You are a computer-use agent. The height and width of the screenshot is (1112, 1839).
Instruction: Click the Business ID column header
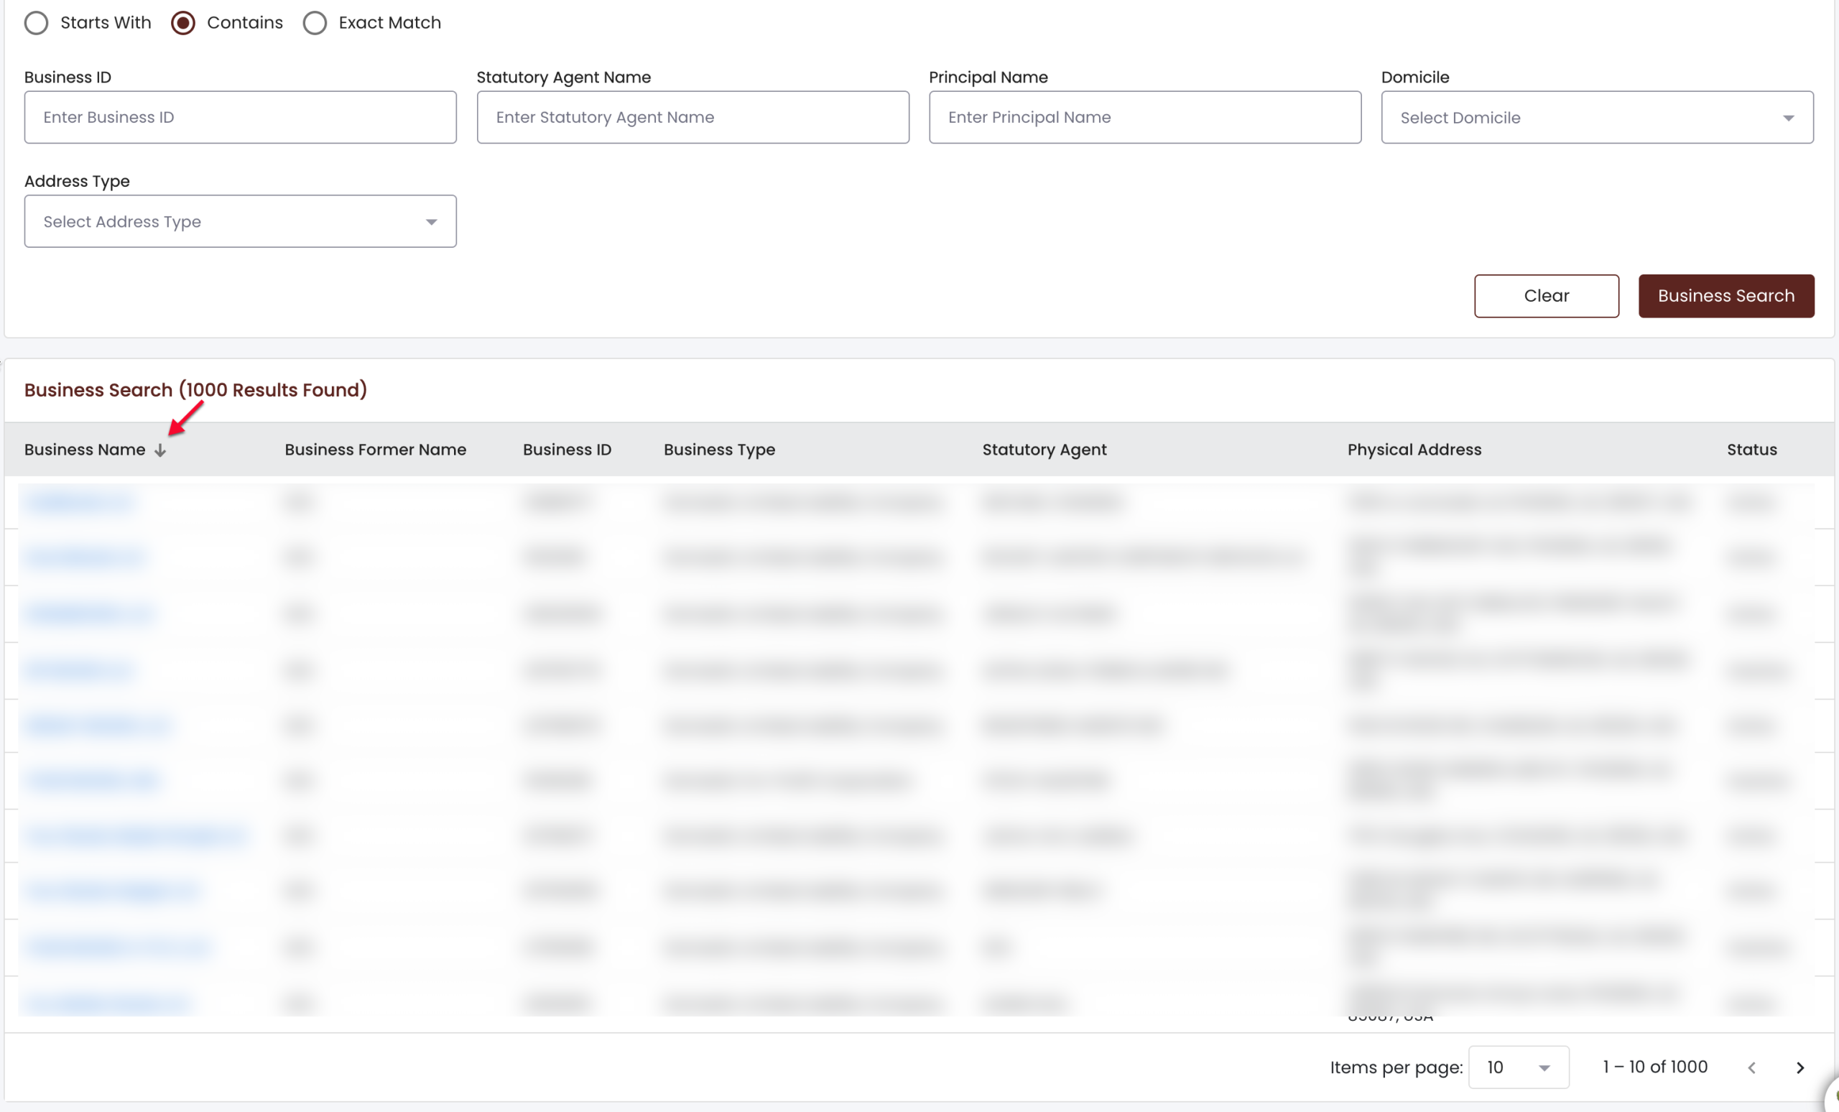click(x=568, y=450)
